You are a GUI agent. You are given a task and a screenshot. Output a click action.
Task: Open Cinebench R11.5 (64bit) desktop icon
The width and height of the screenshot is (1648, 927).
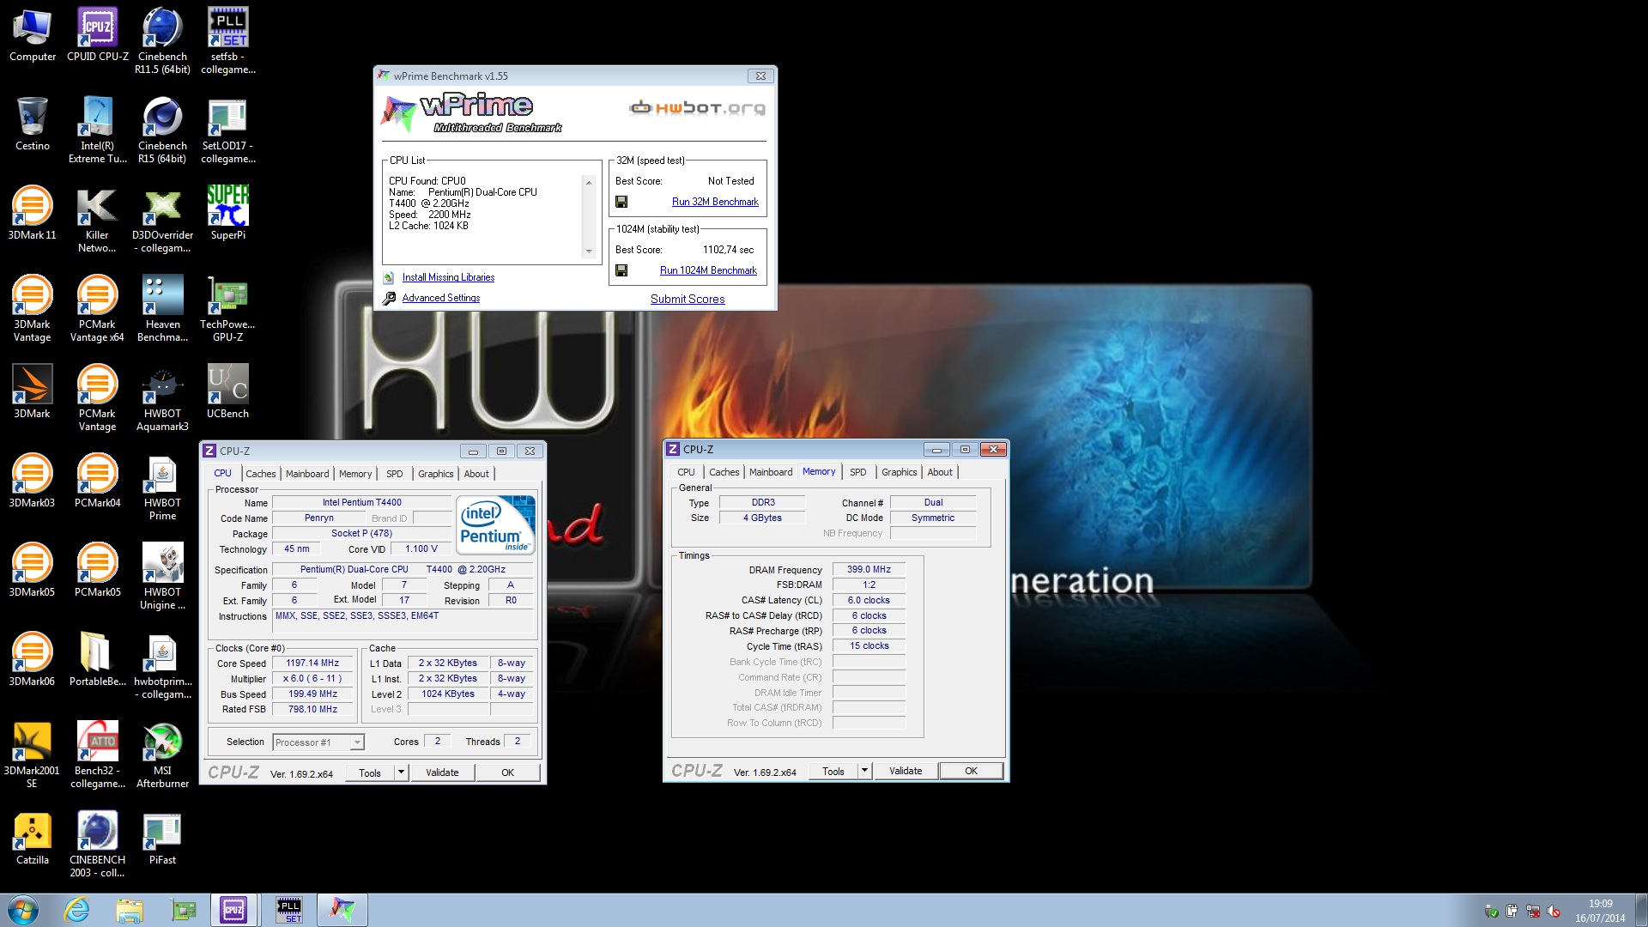tap(162, 40)
